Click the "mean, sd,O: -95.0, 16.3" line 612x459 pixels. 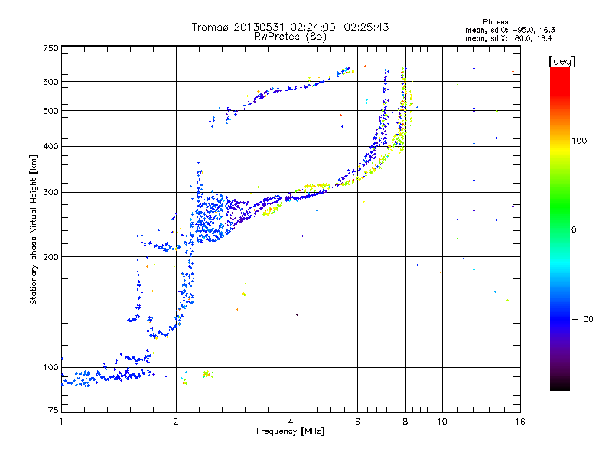point(509,30)
